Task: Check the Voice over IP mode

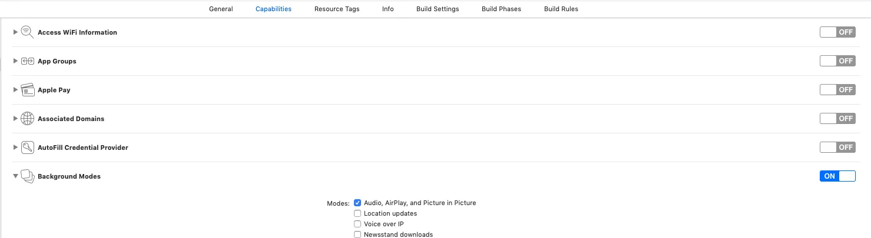Action: click(x=357, y=224)
